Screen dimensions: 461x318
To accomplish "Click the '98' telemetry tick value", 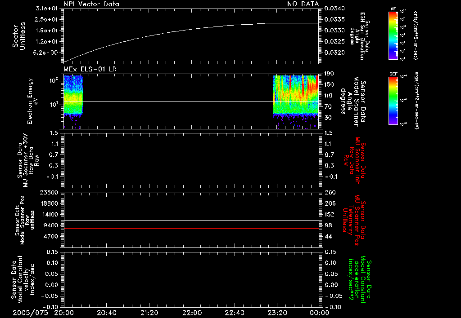I will (328, 225).
